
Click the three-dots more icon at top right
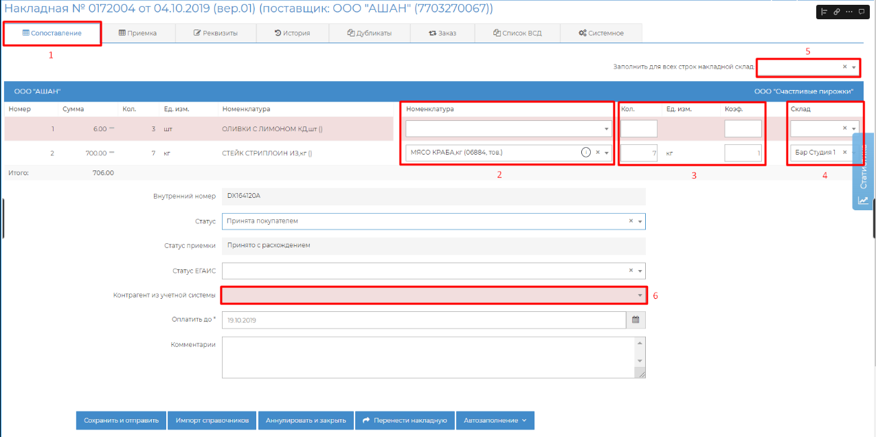849,12
